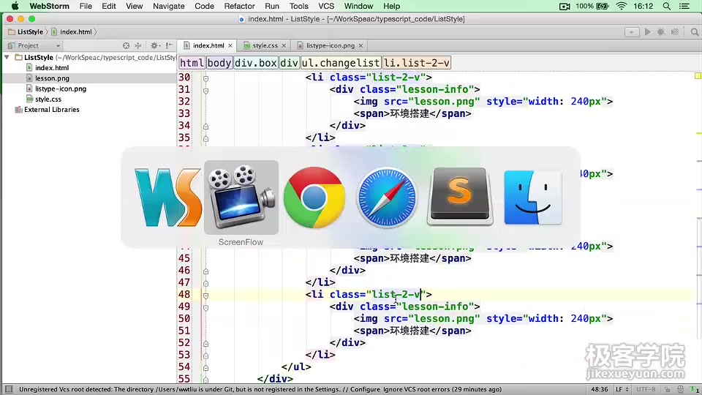Open run configuration dropdown in toolbar
Screen dimensions: 702x395
632,31
